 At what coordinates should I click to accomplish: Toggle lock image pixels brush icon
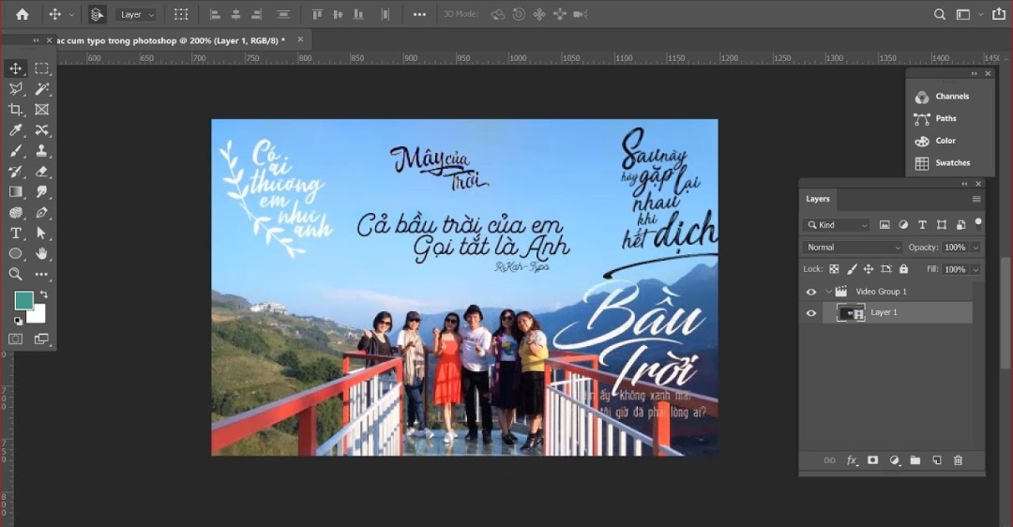[x=852, y=269]
